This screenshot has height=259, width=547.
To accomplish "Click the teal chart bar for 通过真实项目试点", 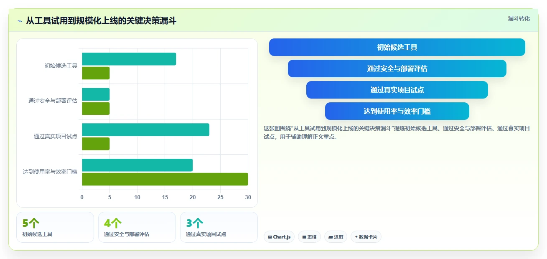I will click(x=145, y=129).
